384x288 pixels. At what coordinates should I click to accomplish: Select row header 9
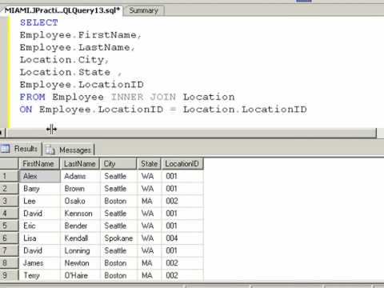pos(9,275)
